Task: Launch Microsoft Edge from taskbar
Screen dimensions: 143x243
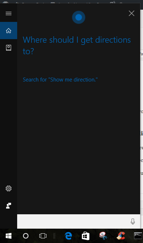Action: [x=68, y=236]
